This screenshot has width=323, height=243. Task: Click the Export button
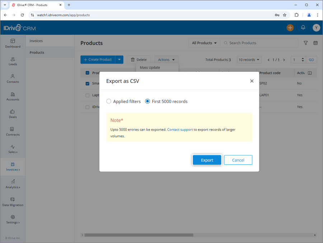207,160
